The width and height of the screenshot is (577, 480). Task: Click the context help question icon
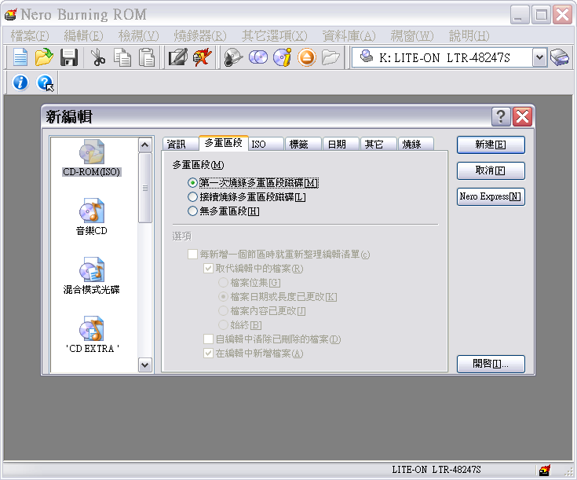45,82
